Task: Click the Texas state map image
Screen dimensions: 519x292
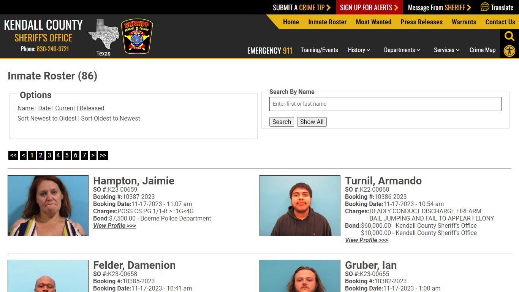Action: (x=103, y=34)
